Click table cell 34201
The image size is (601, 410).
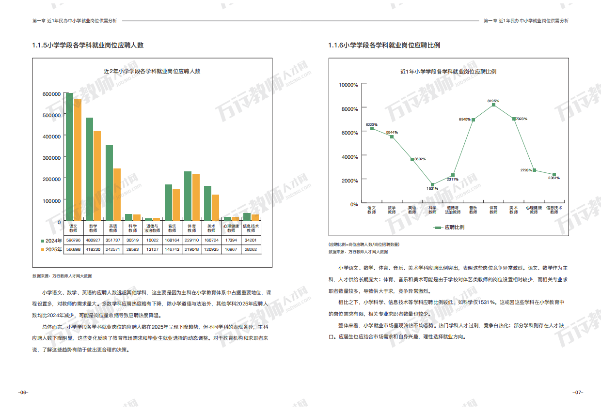click(x=251, y=241)
